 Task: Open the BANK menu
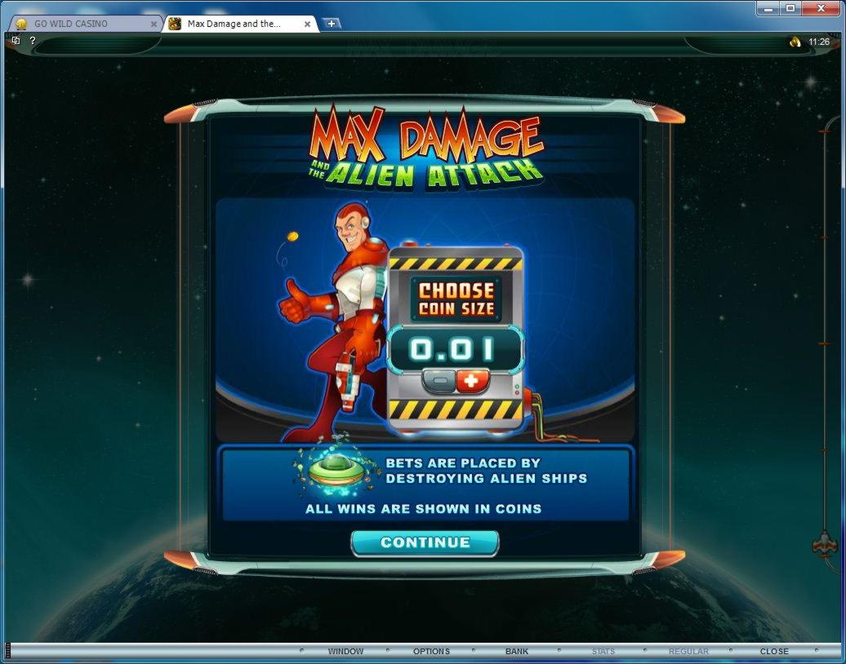point(517,651)
